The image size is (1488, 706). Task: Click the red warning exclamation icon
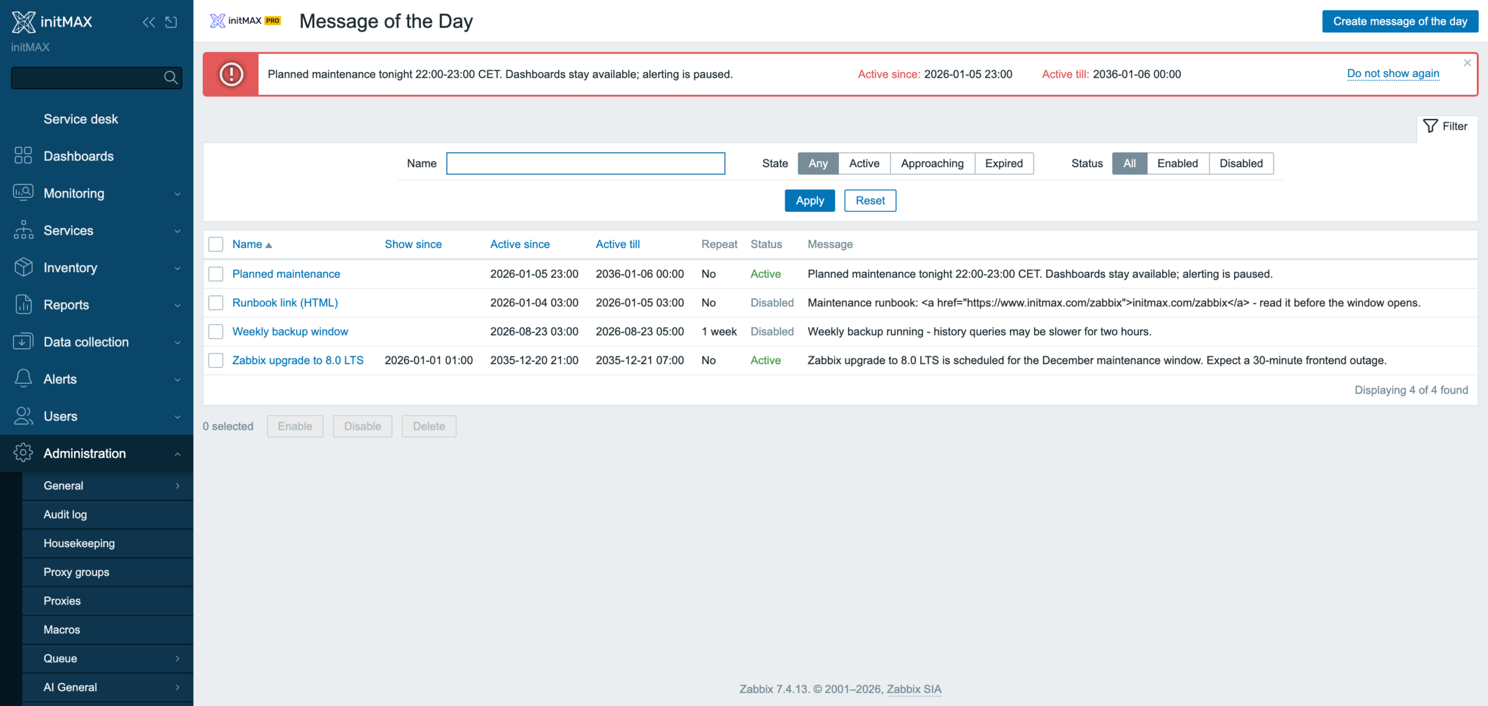pos(231,74)
